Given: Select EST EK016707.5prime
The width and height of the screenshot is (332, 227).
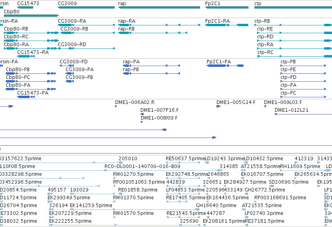Looking at the screenshot, I should point(262,174).
